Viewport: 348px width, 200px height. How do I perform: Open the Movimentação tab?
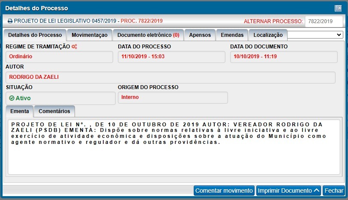click(90, 35)
